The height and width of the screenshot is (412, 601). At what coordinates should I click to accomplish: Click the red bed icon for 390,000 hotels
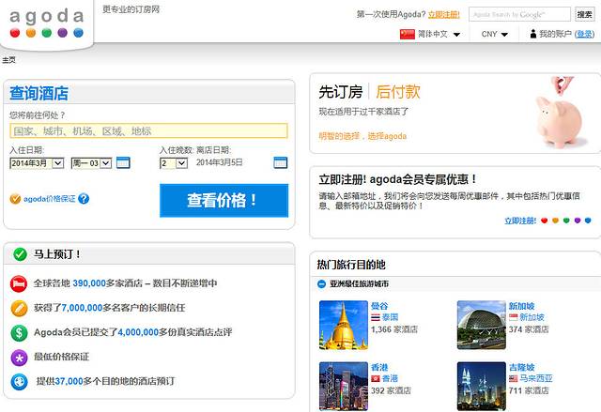[19, 283]
